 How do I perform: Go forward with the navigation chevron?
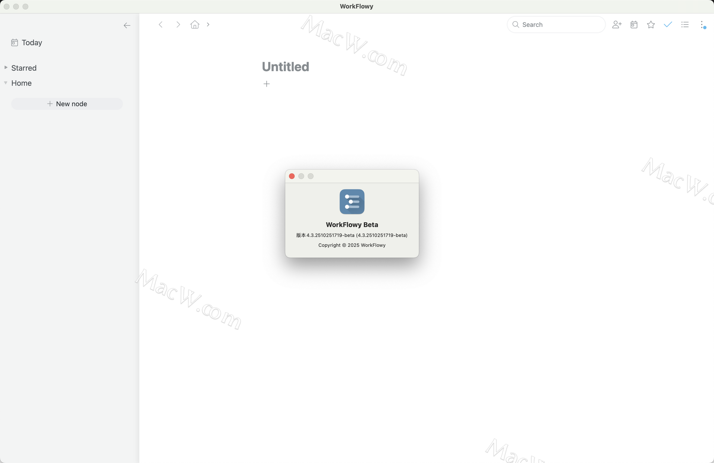pyautogui.click(x=178, y=25)
